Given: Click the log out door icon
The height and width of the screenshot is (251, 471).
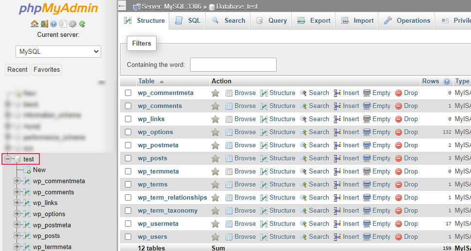Looking at the screenshot, I should click(x=44, y=24).
